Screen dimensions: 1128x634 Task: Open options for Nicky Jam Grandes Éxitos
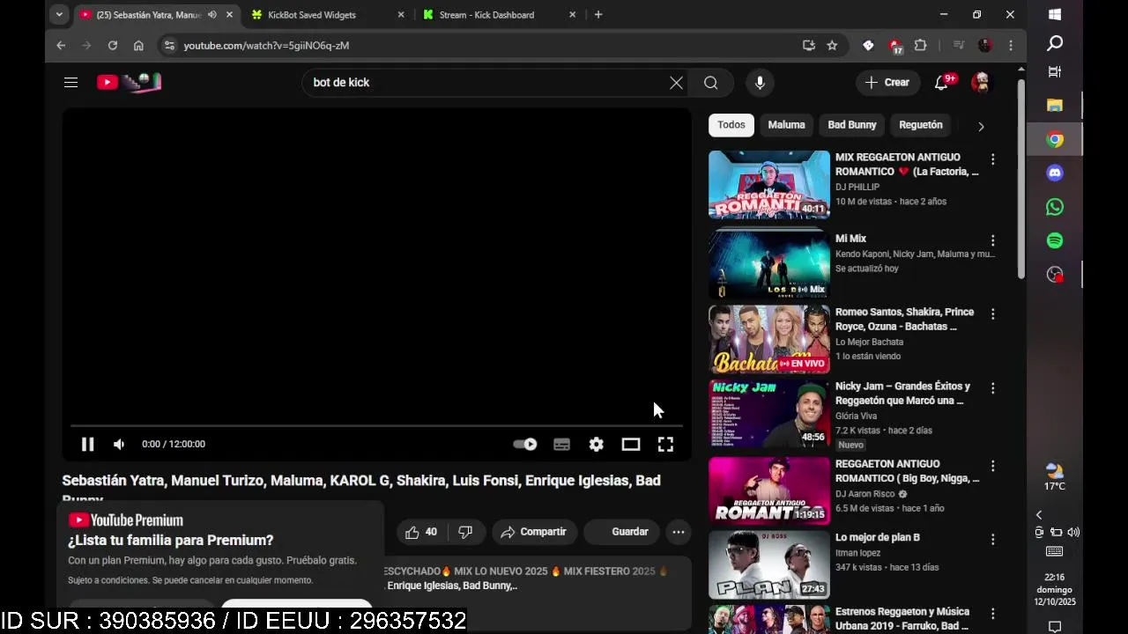[992, 387]
